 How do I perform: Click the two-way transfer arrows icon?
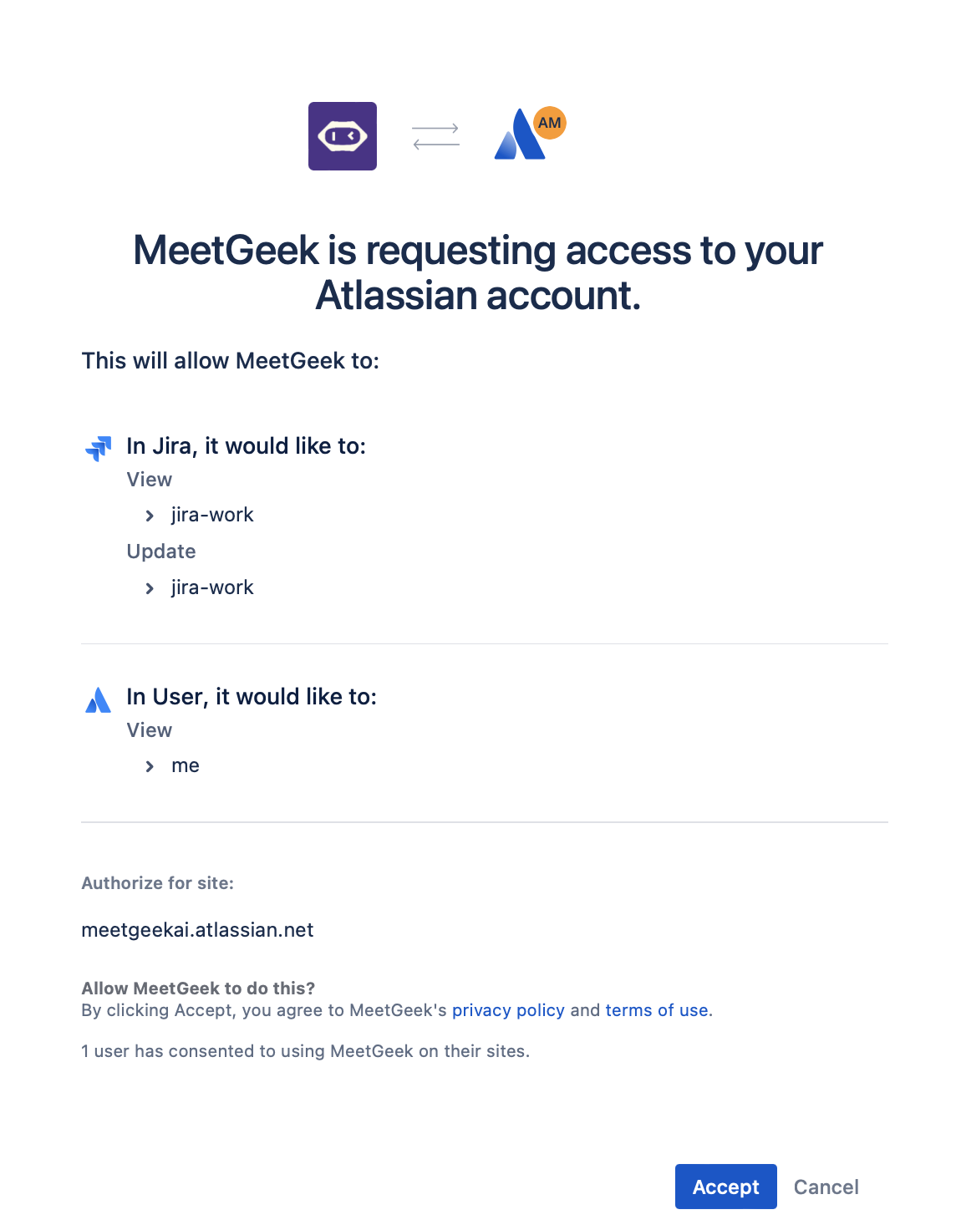pyautogui.click(x=435, y=136)
